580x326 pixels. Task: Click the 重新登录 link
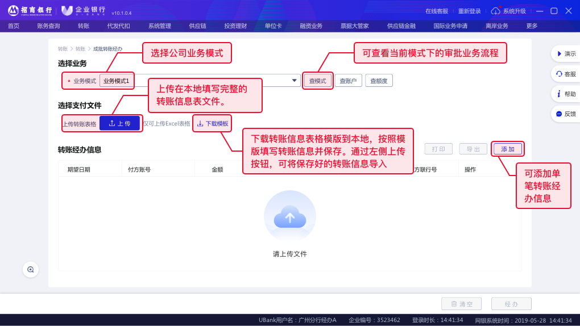click(469, 11)
